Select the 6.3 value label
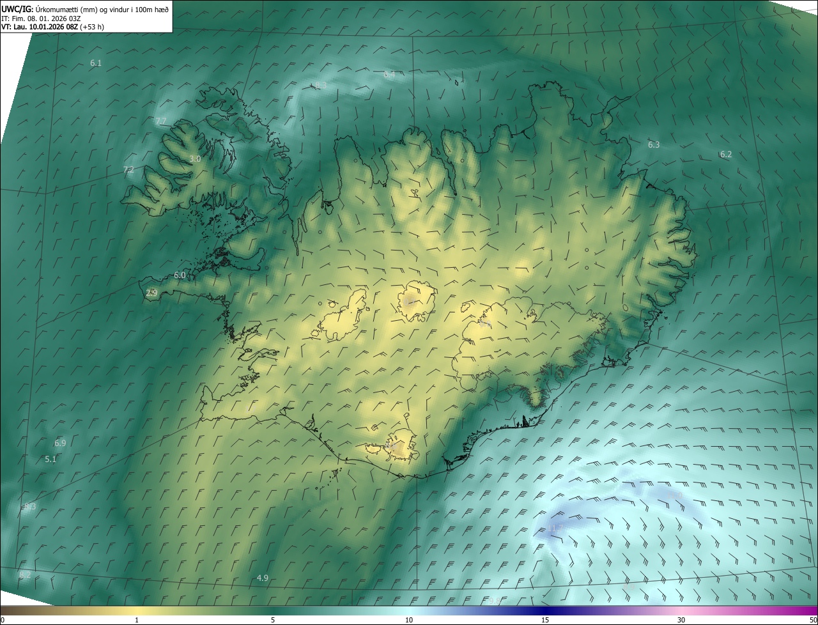Screen dimensions: 818x625 coord(654,145)
